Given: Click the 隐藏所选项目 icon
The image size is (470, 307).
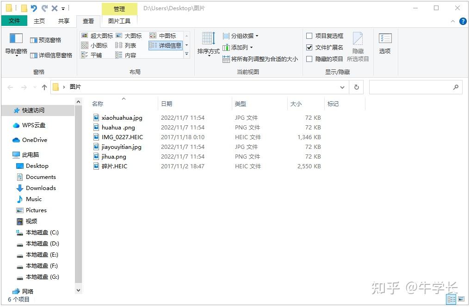Looking at the screenshot, I should [358, 45].
